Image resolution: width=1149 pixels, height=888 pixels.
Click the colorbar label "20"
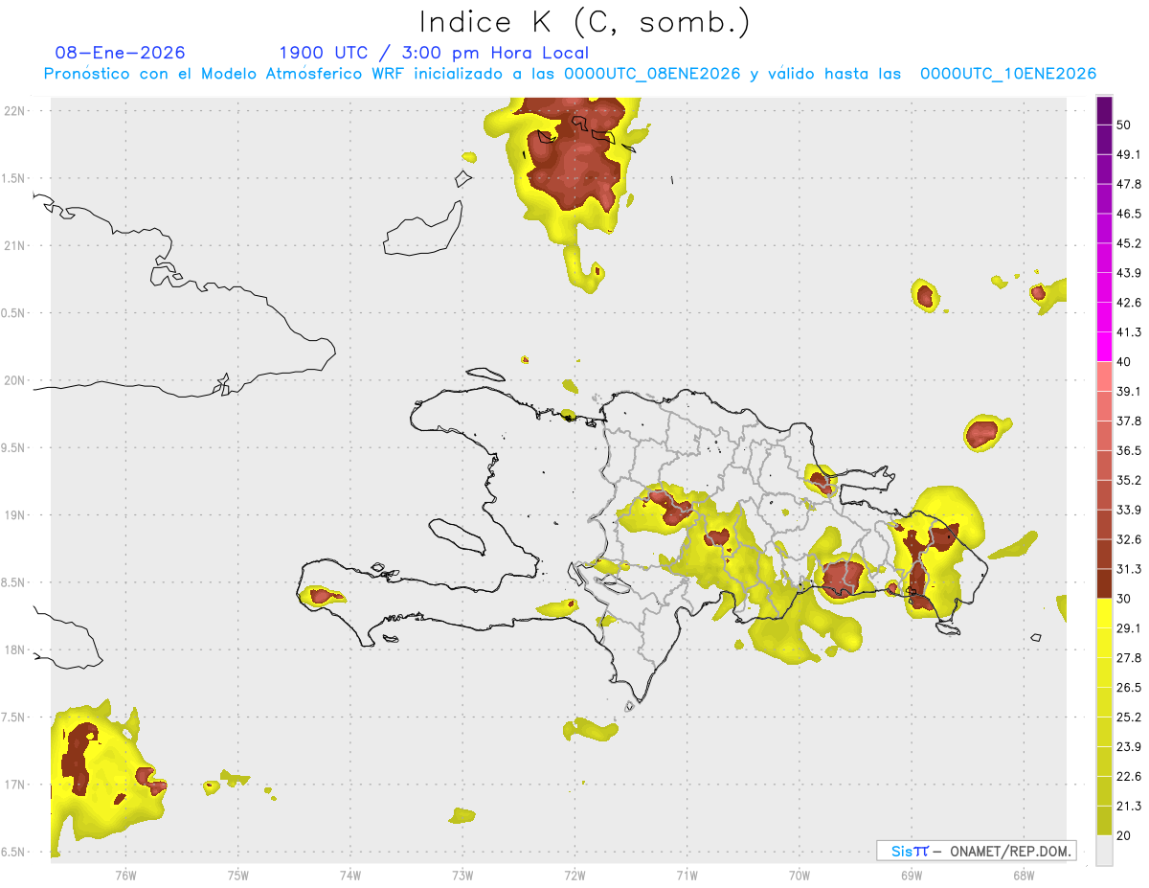[x=1125, y=835]
